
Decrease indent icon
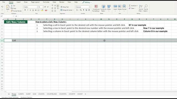[52, 11]
